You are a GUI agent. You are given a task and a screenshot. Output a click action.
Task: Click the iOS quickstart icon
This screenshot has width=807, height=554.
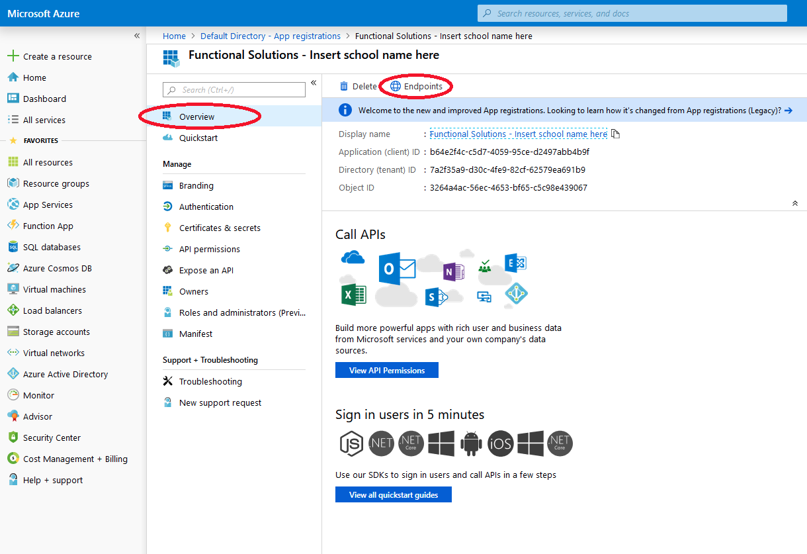coord(500,443)
